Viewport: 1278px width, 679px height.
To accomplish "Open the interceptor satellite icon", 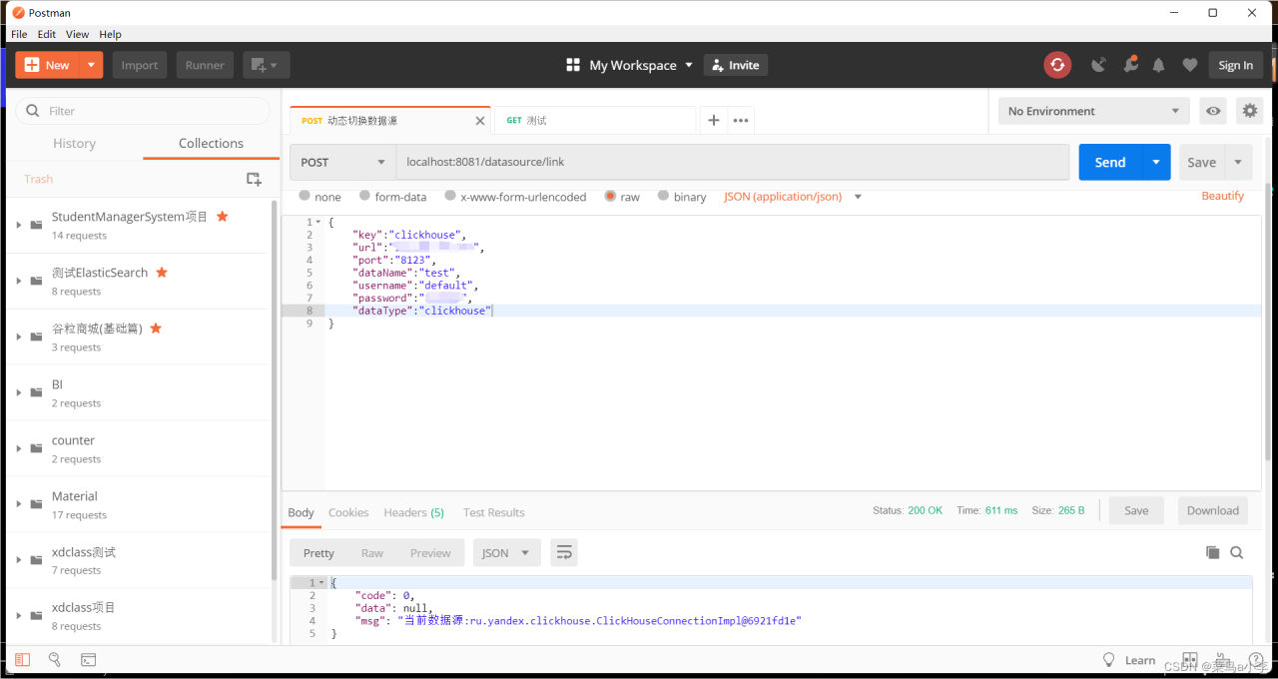I will [1098, 65].
